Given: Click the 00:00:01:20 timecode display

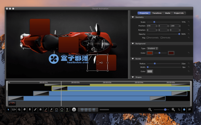Looking at the screenshot, I should point(88,109).
